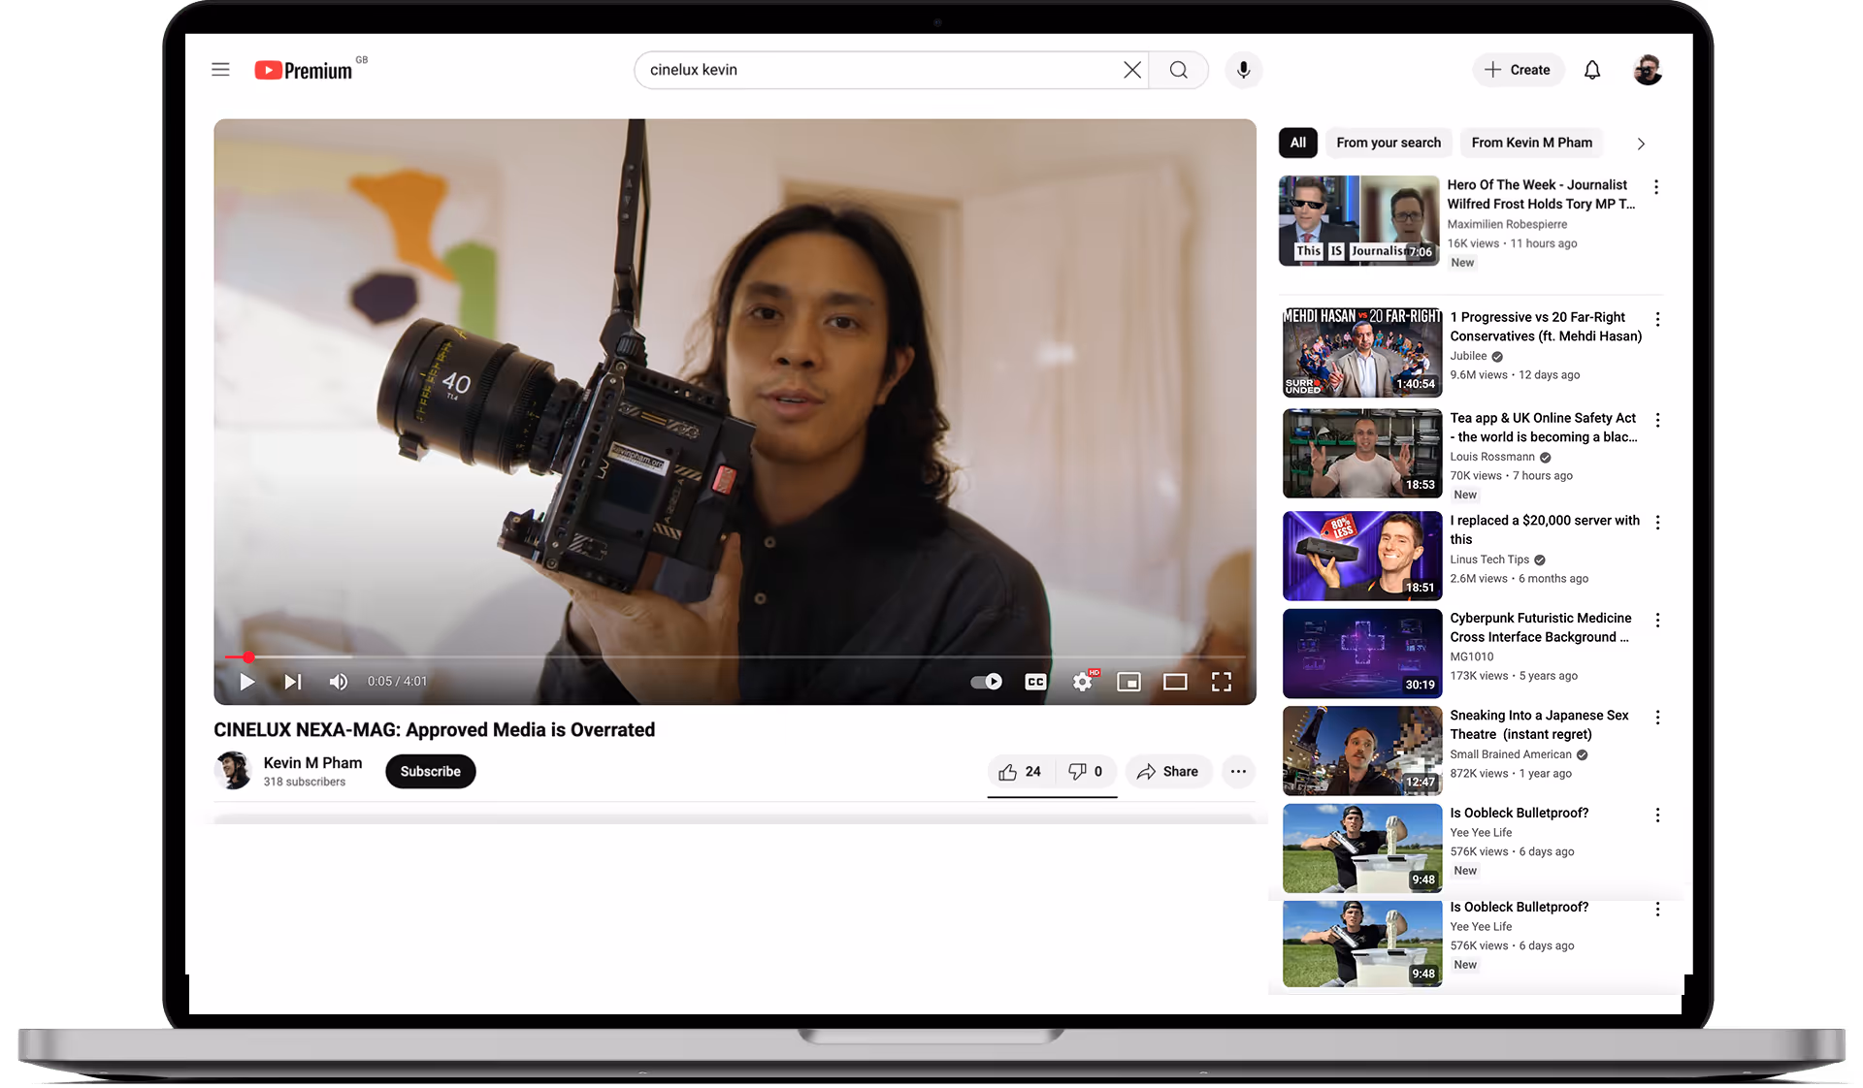
Task: Click the voice search microphone icon
Action: (1243, 70)
